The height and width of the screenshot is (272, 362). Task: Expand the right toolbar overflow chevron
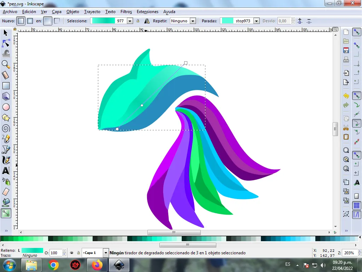[x=346, y=231]
